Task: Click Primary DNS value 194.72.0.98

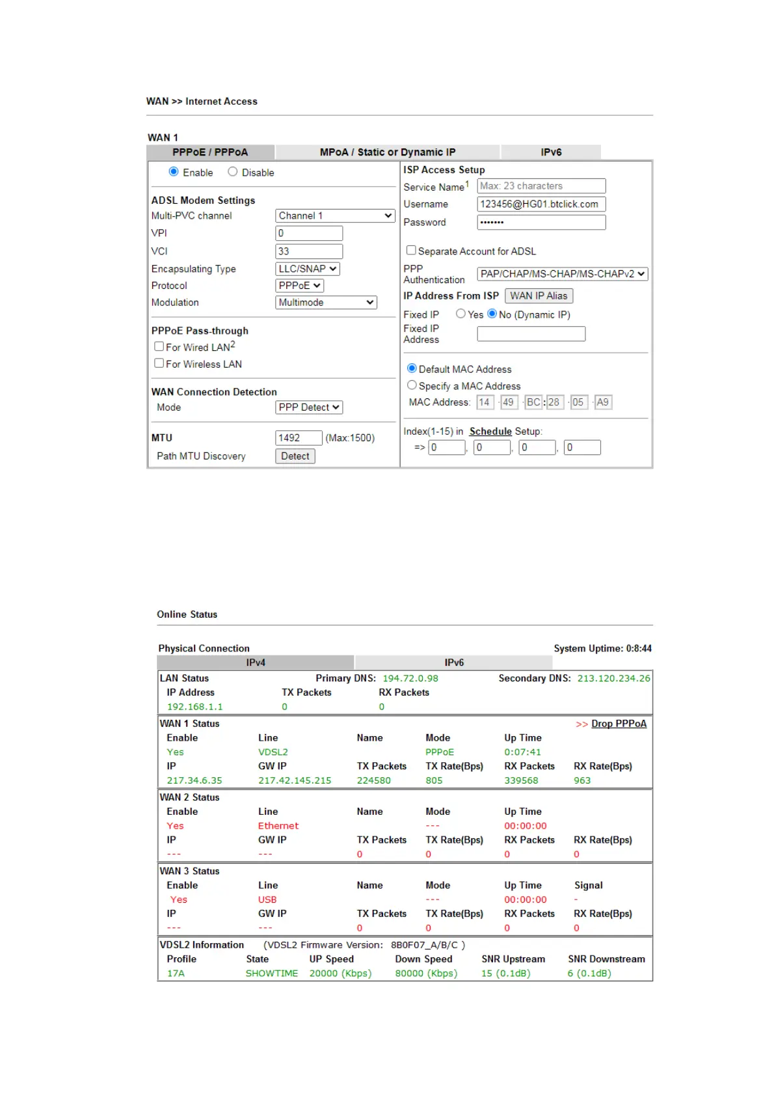Action: coord(410,678)
